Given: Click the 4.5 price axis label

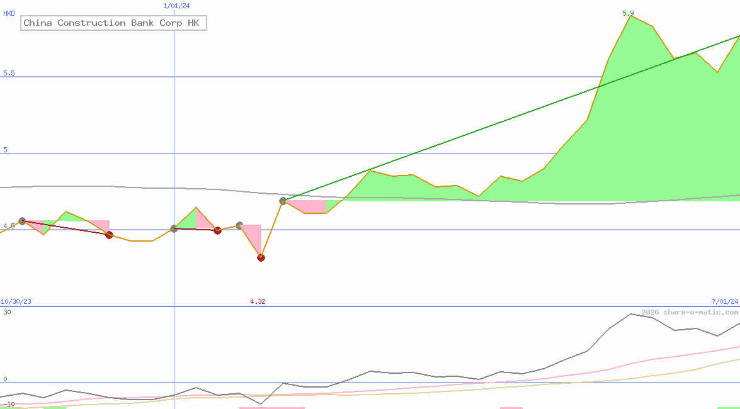Looking at the screenshot, I should pyautogui.click(x=9, y=226).
